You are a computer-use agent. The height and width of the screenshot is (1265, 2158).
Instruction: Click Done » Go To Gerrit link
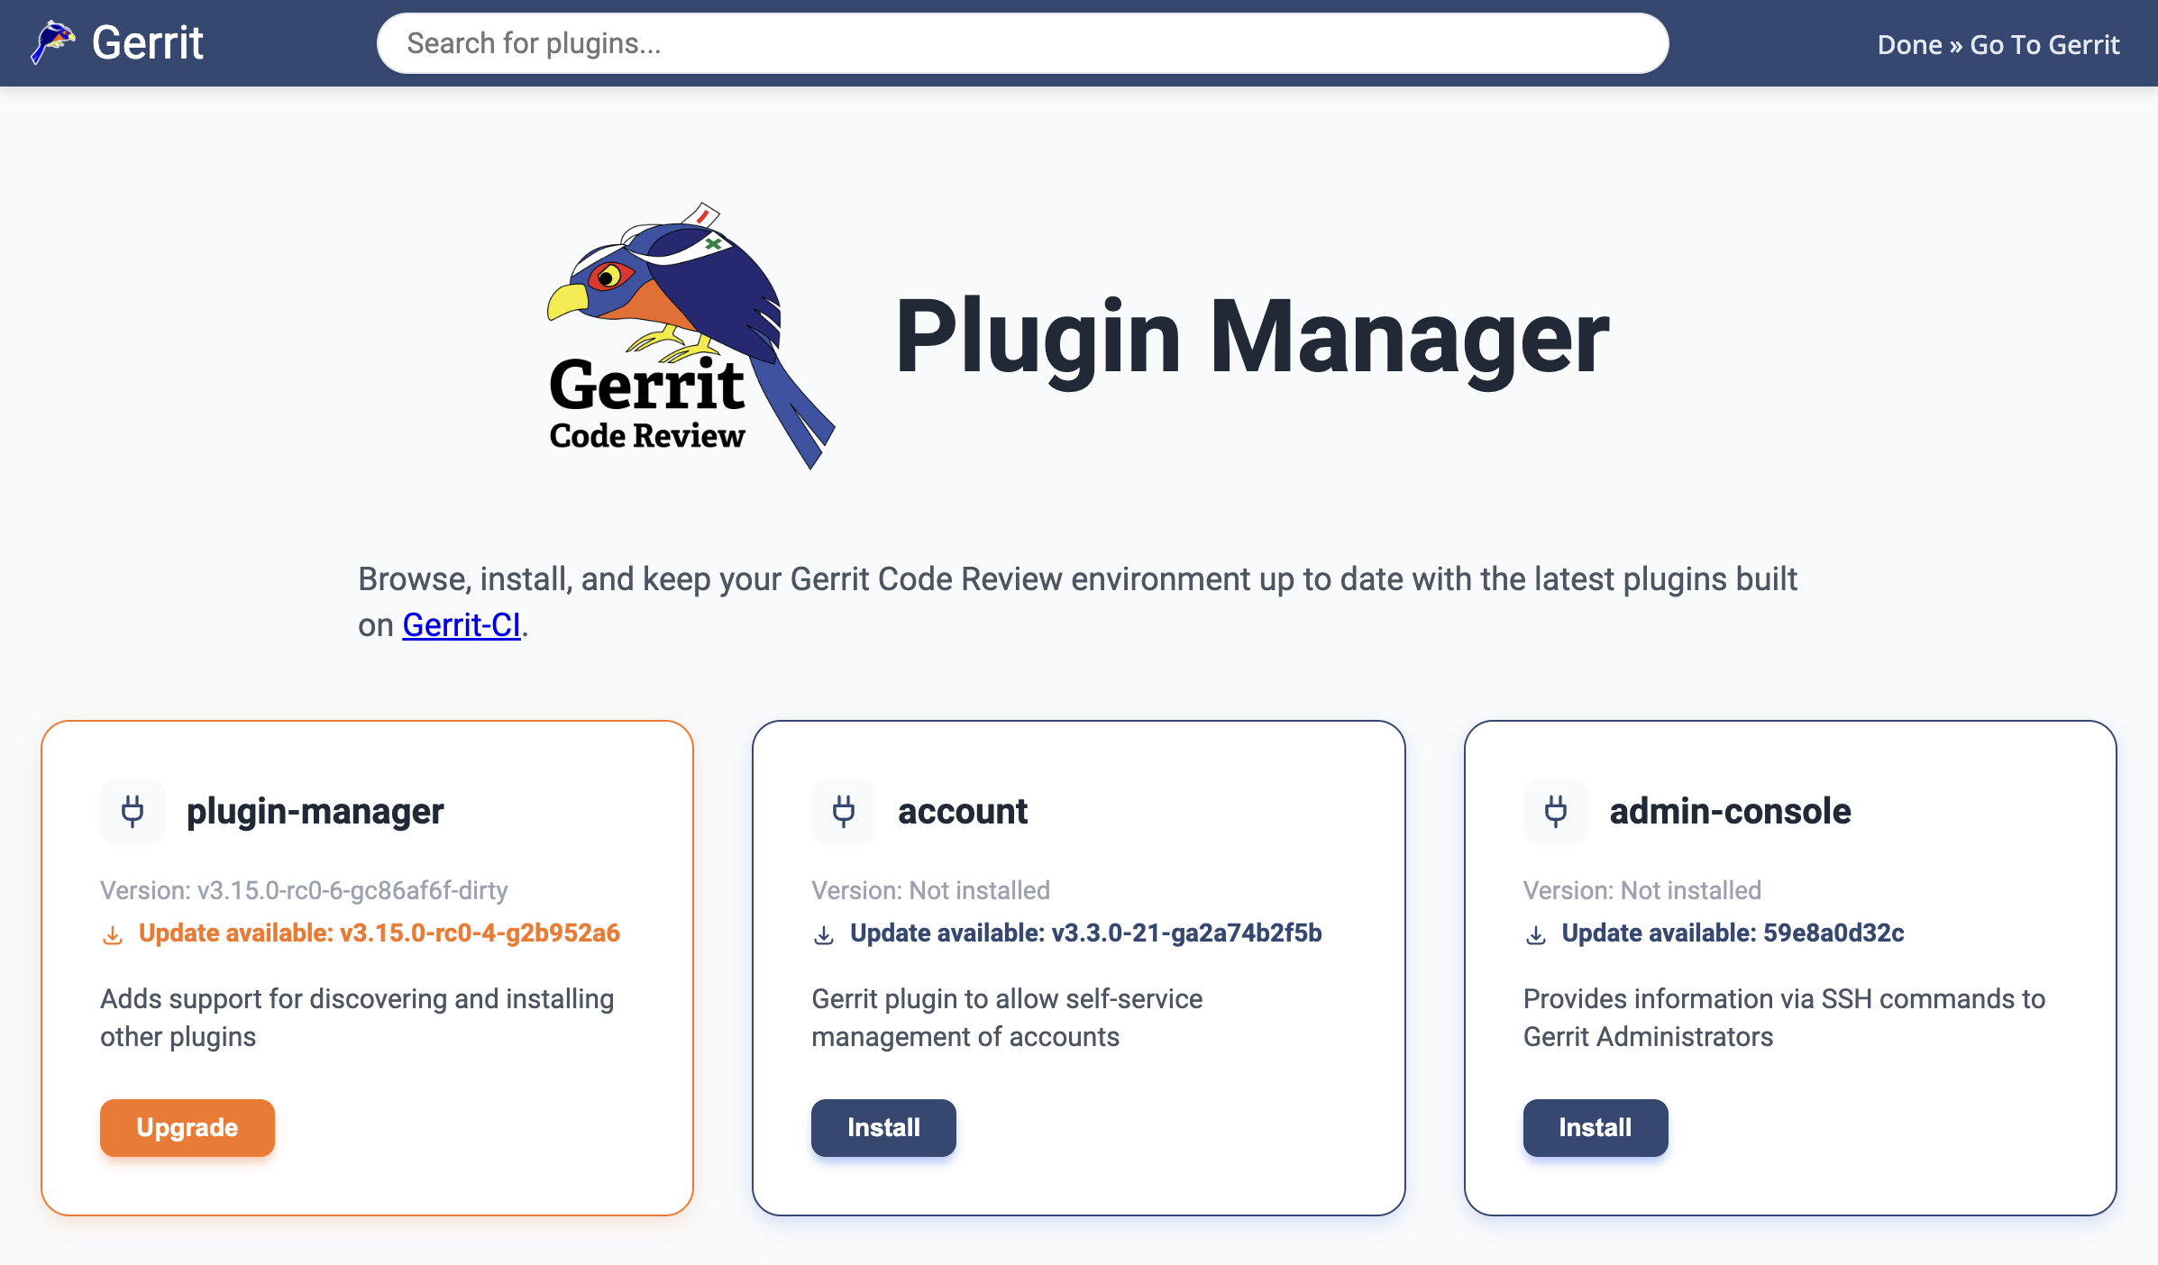[1998, 44]
